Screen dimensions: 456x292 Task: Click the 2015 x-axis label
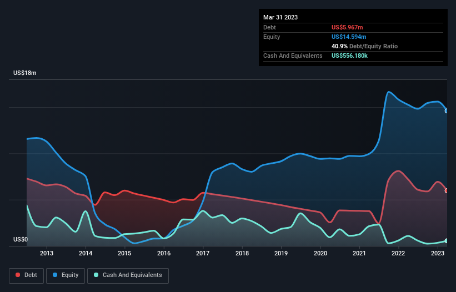124,253
